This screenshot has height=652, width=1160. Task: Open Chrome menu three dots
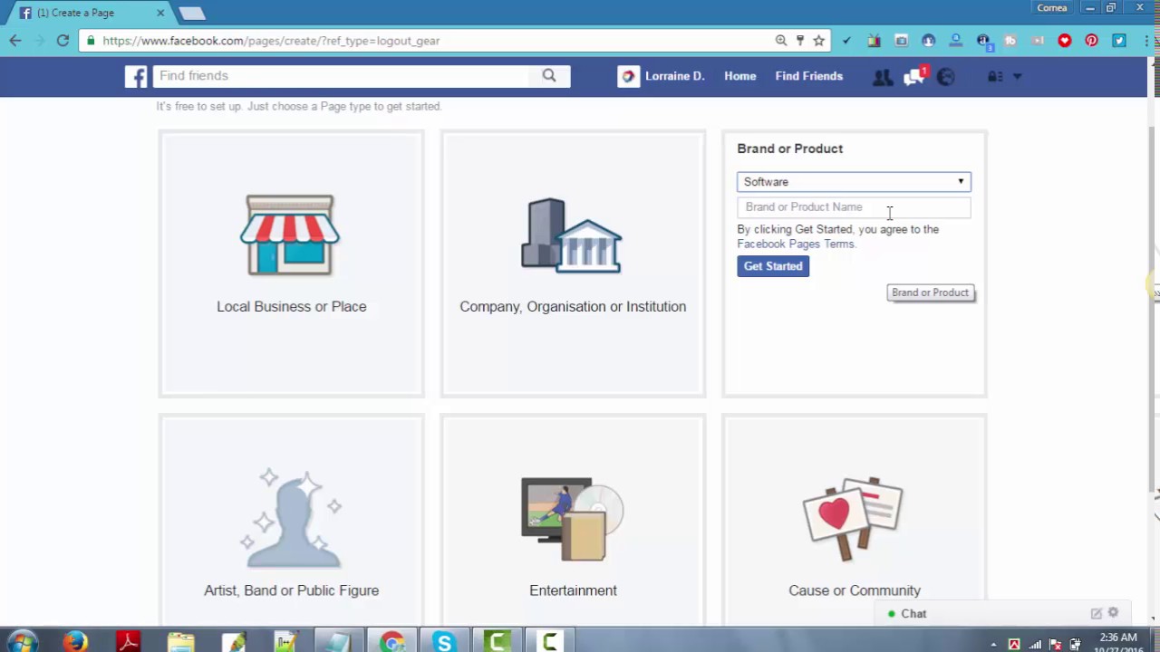click(1146, 41)
